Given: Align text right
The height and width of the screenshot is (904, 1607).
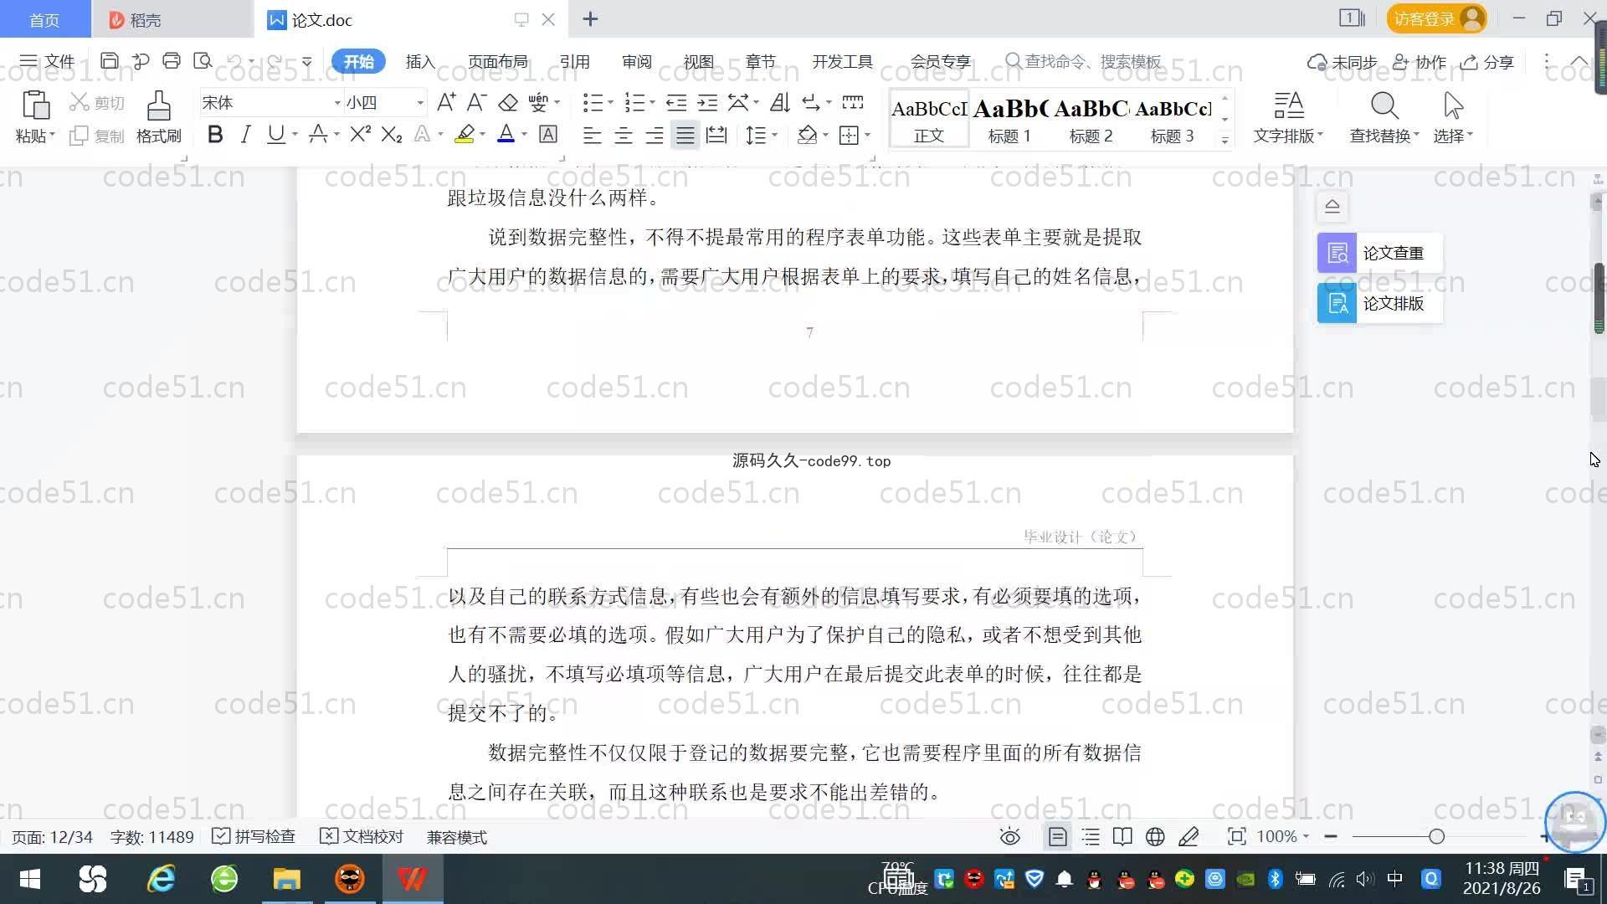Looking at the screenshot, I should (654, 135).
